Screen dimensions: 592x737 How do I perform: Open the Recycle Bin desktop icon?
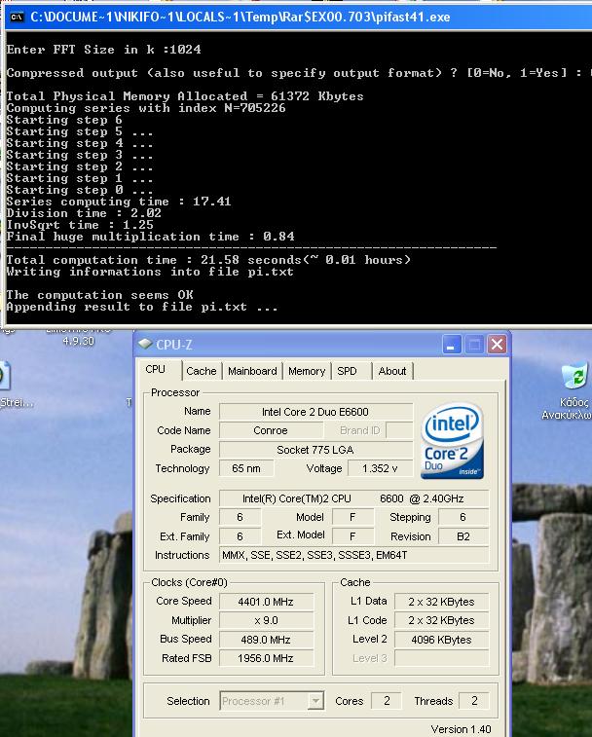[574, 375]
